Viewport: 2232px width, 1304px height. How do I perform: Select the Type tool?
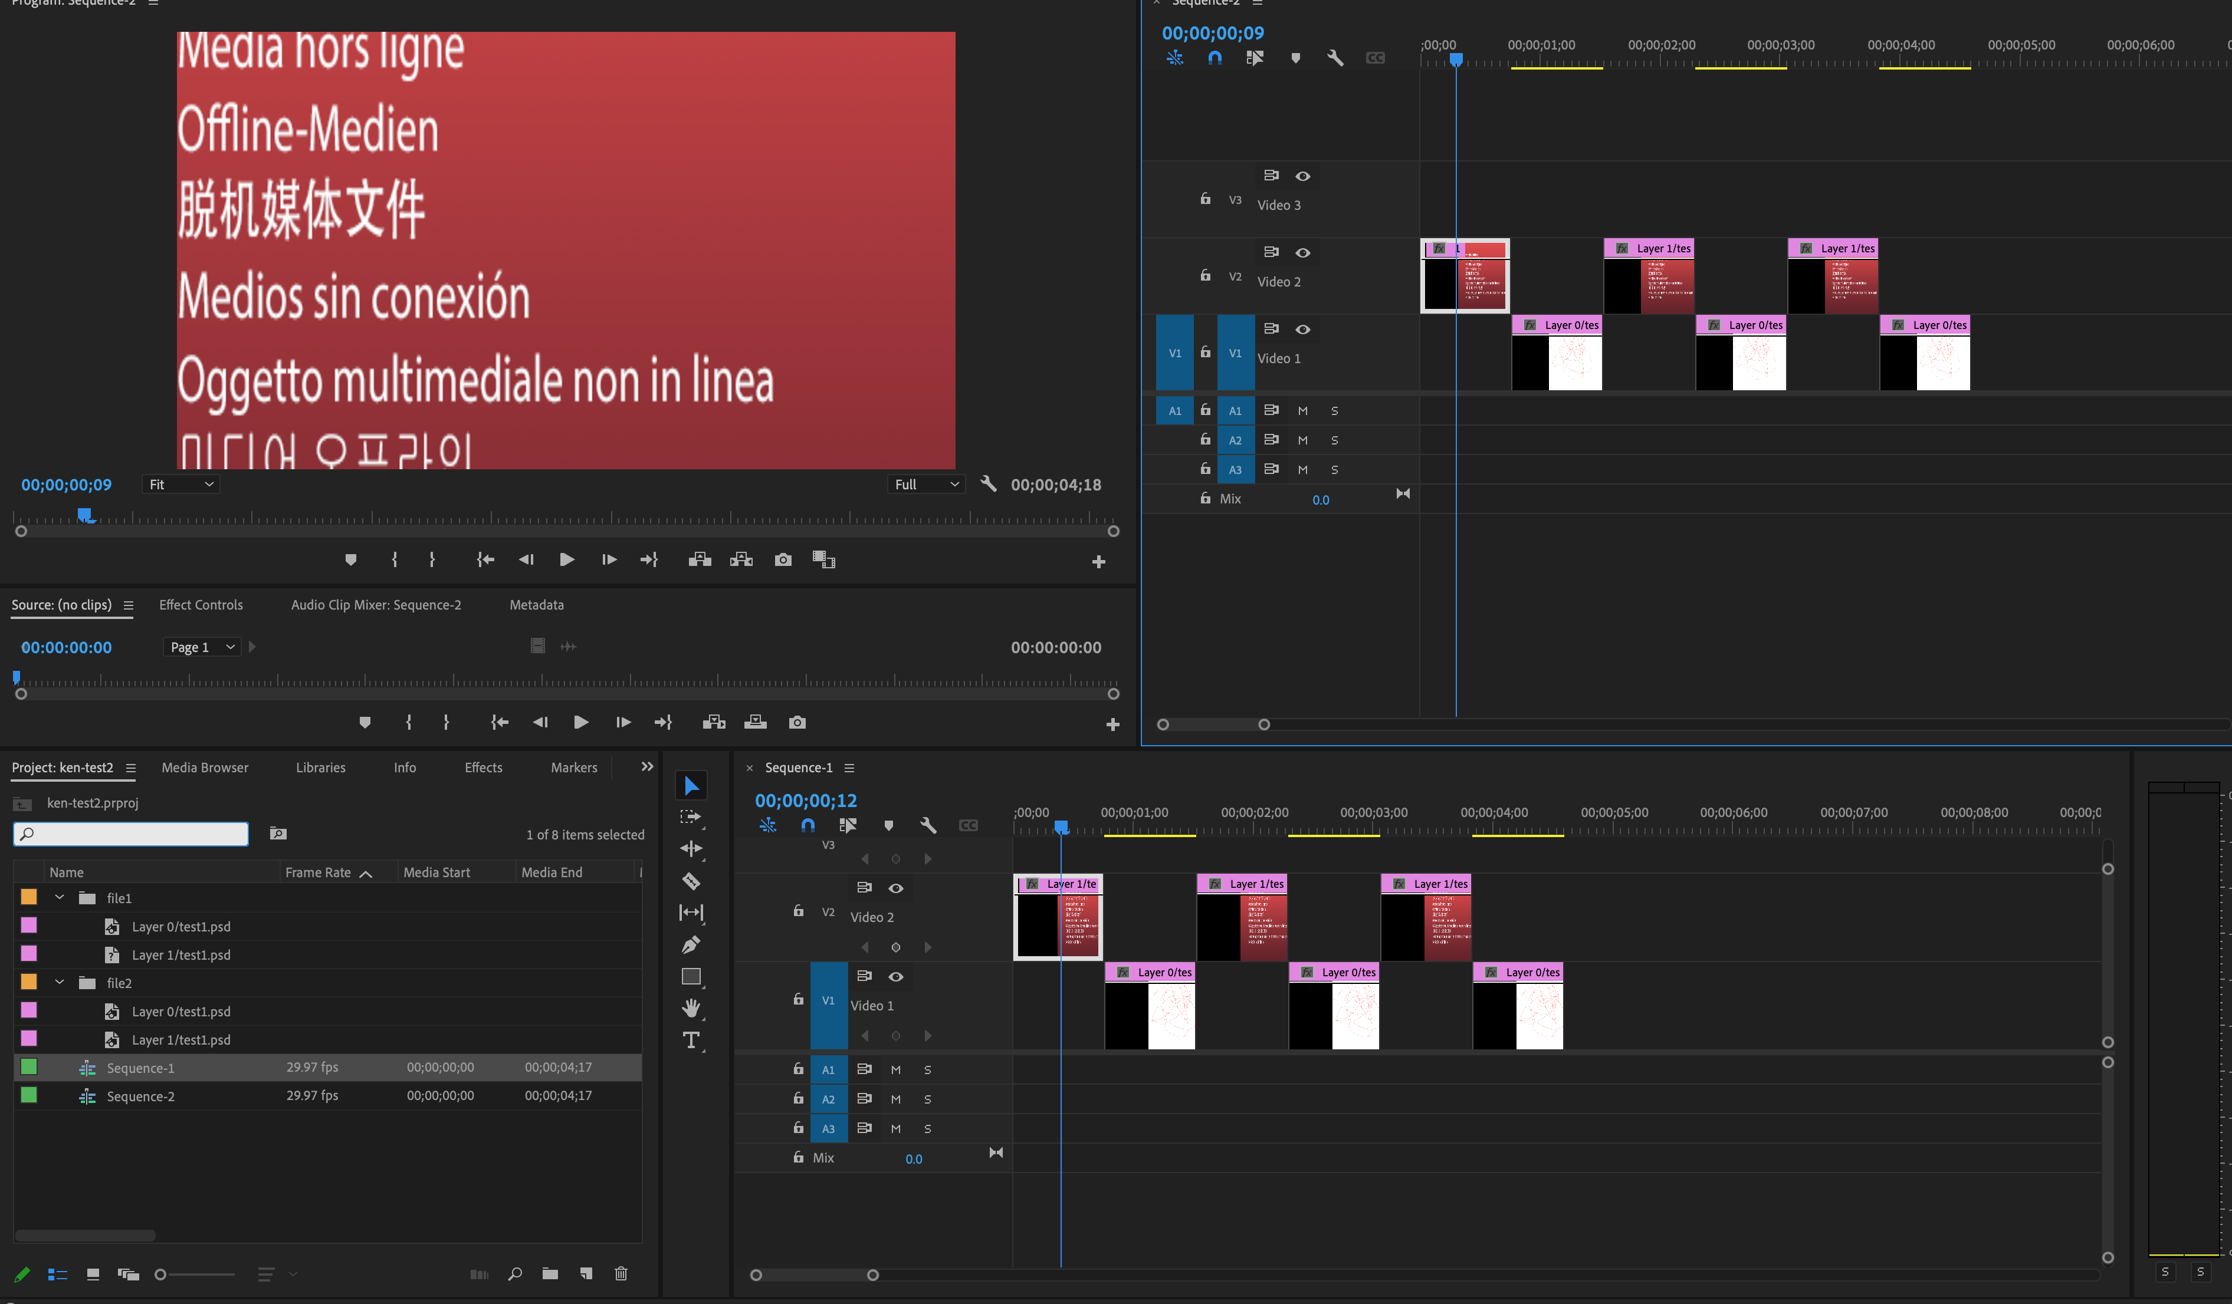click(691, 1040)
